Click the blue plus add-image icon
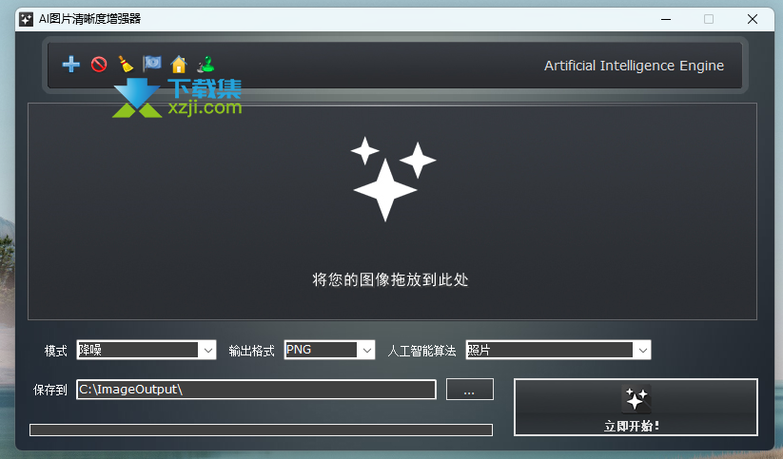The height and width of the screenshot is (459, 783). tap(71, 65)
